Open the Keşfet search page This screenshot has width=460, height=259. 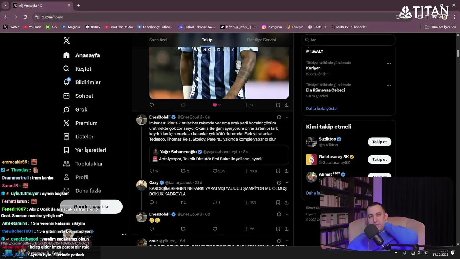[x=77, y=69]
